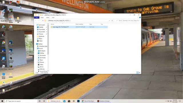The width and height of the screenshot is (183, 103).
Task: Open the quick access toolbar dropdown arrow
Action: coord(43,15)
